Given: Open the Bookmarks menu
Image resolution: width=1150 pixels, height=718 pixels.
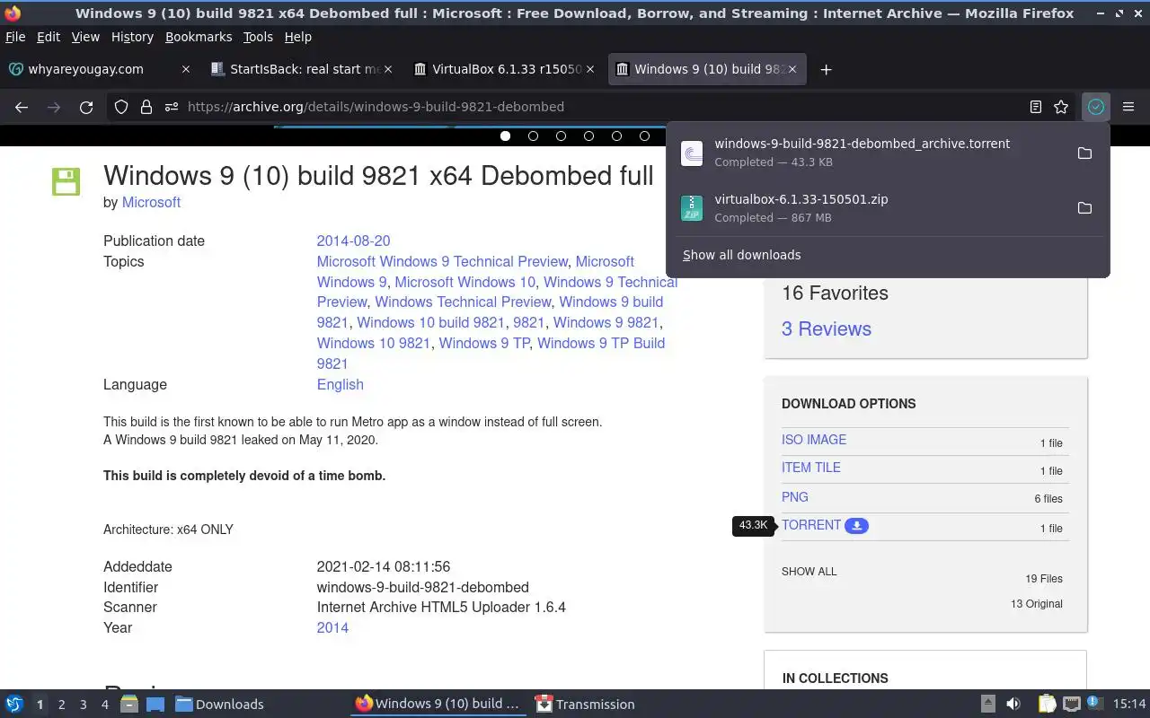Looking at the screenshot, I should (199, 37).
